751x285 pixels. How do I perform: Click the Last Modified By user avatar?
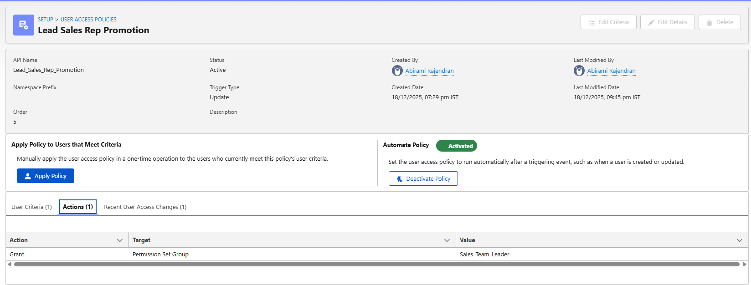pyautogui.click(x=579, y=71)
